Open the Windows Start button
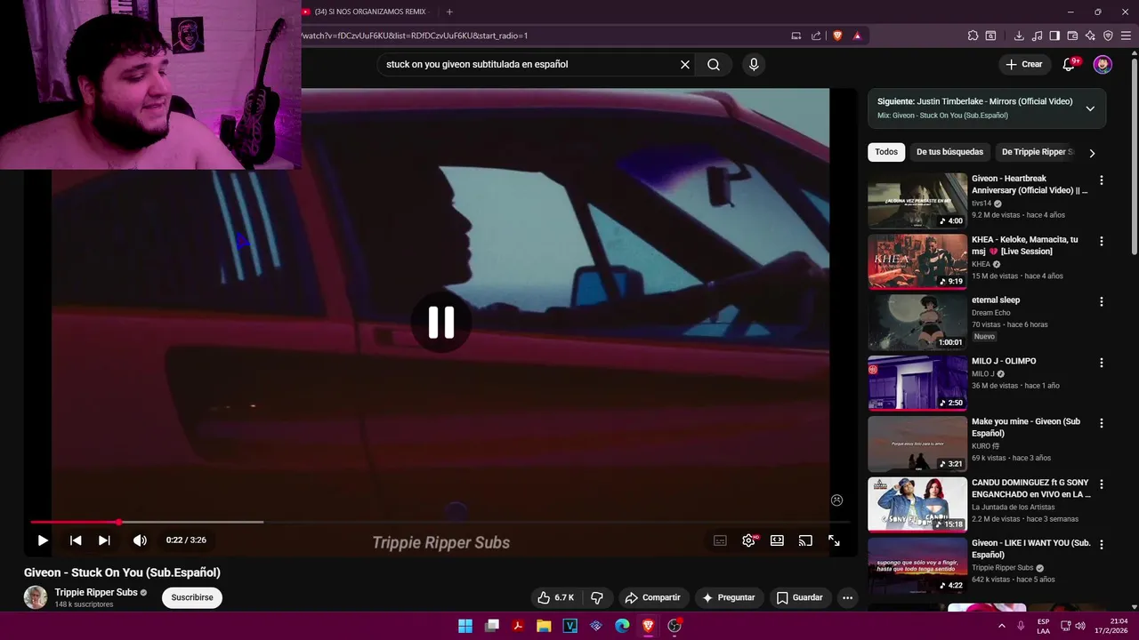The height and width of the screenshot is (640, 1139). pyautogui.click(x=465, y=626)
